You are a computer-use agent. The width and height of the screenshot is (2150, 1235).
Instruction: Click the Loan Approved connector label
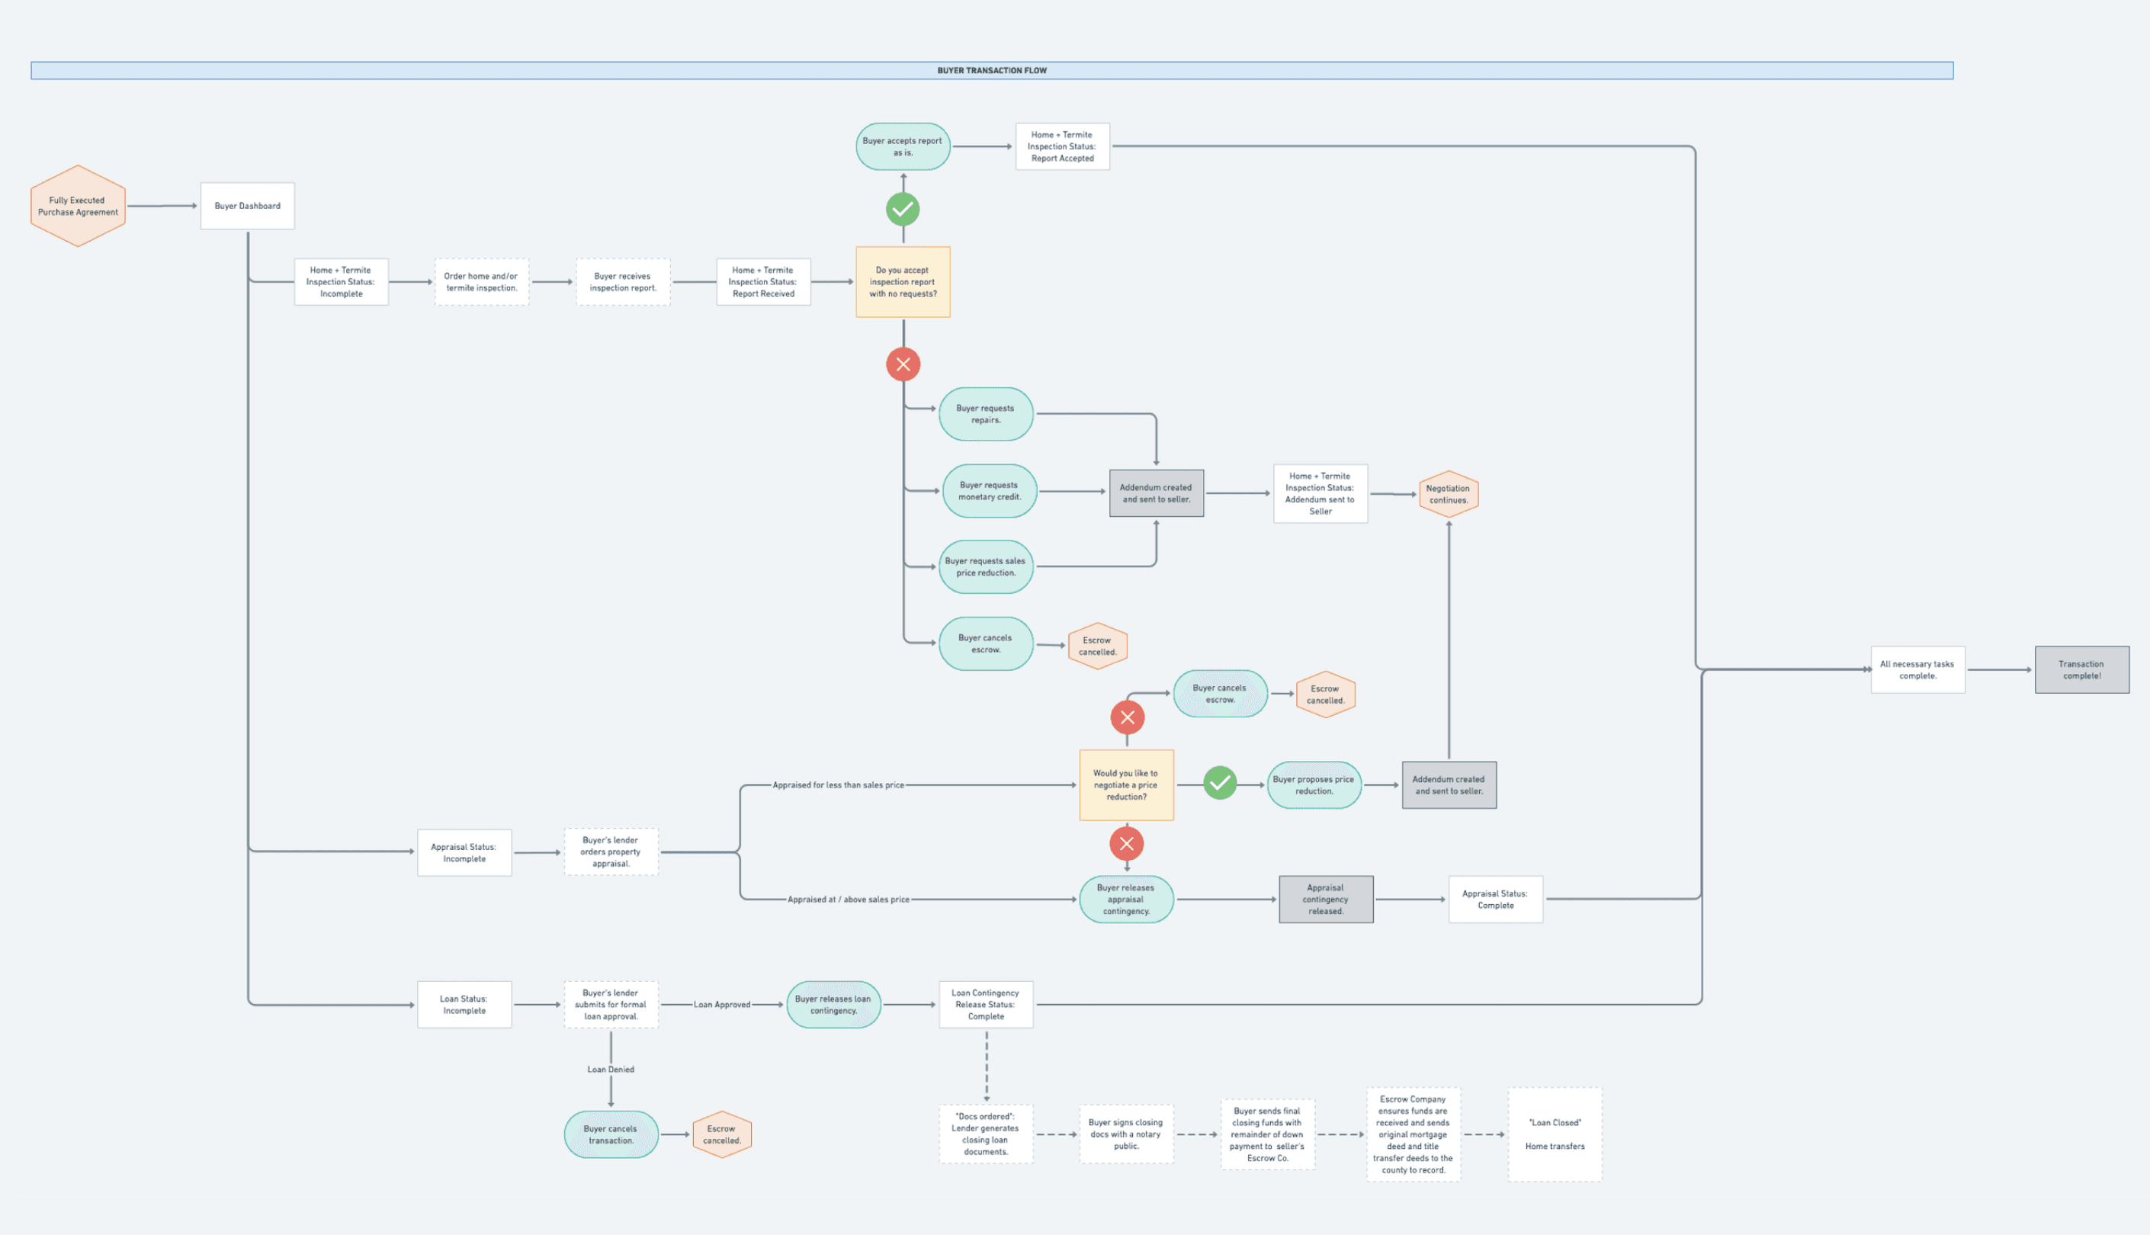coord(722,1004)
